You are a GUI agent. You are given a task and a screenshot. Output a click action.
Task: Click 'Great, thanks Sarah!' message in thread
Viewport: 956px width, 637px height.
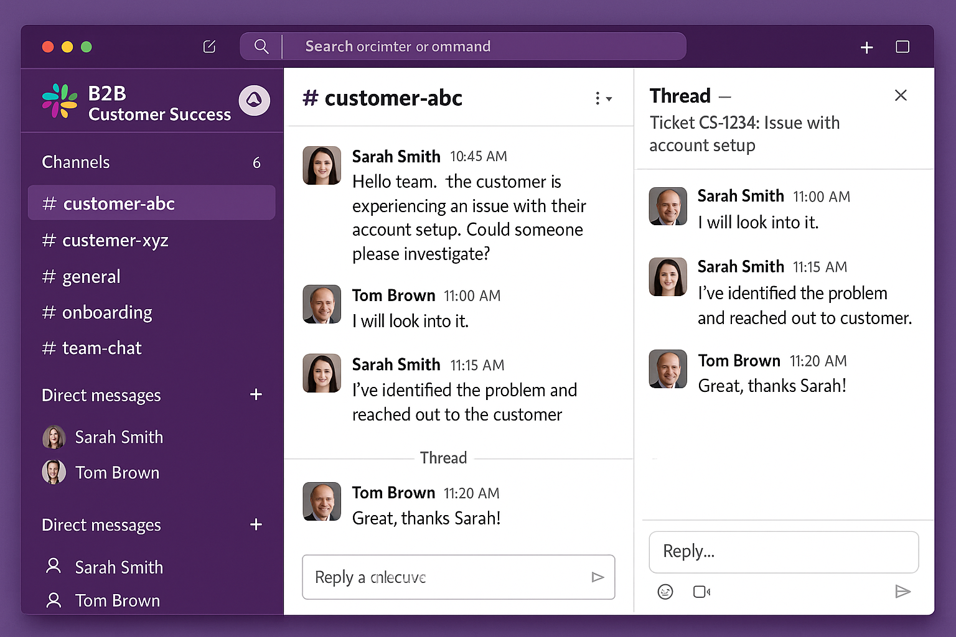772,386
